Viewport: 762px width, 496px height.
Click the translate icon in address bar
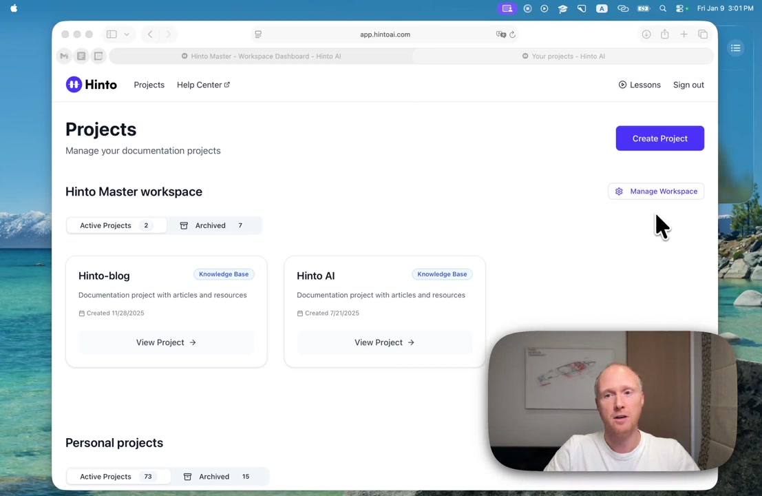point(501,34)
